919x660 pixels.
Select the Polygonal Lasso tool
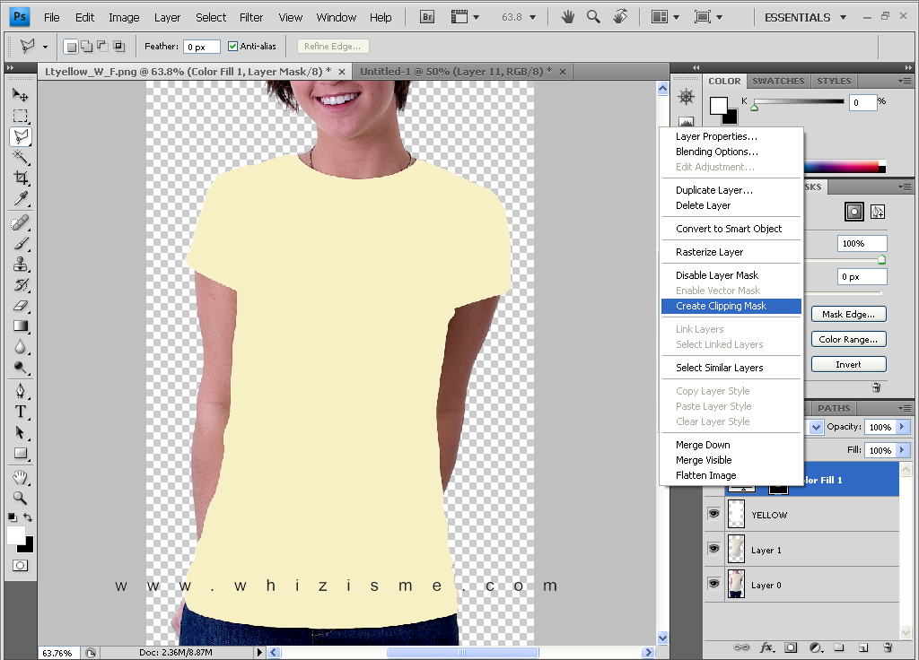coord(20,136)
